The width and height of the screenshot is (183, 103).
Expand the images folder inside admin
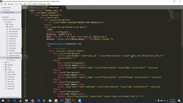[5, 24]
